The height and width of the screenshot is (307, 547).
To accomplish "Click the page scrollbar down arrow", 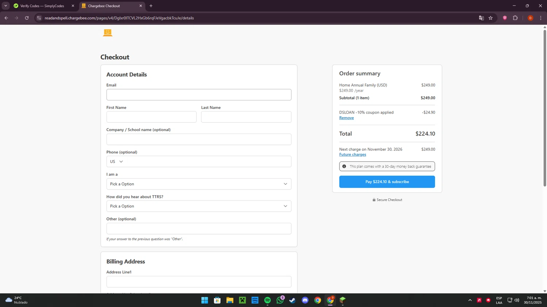I will 545,291.
